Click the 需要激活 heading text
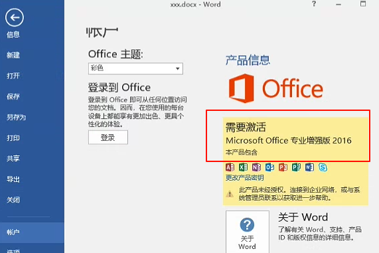379x253 pixels. (246, 127)
